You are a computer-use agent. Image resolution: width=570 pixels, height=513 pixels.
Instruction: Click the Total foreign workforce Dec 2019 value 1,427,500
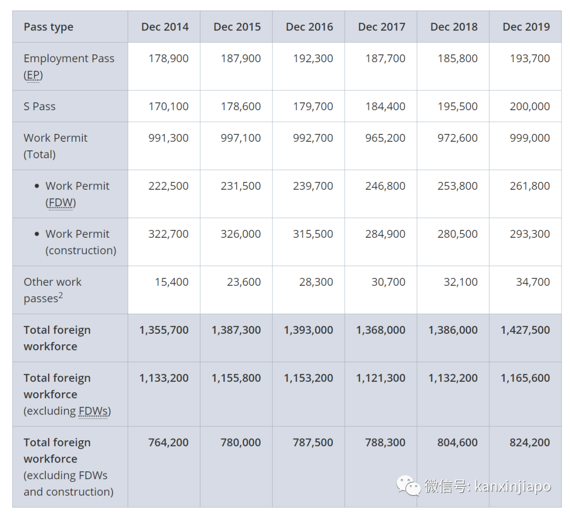pyautogui.click(x=525, y=330)
